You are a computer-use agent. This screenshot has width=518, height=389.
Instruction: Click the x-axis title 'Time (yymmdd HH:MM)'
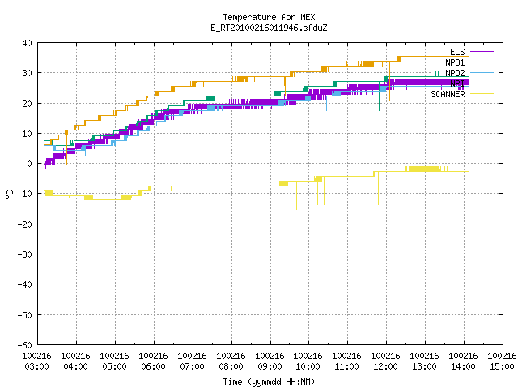tap(269, 382)
